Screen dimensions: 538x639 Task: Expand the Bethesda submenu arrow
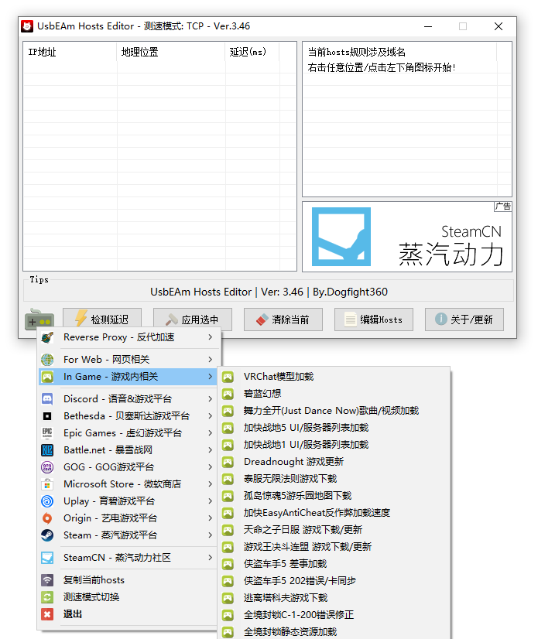point(210,415)
